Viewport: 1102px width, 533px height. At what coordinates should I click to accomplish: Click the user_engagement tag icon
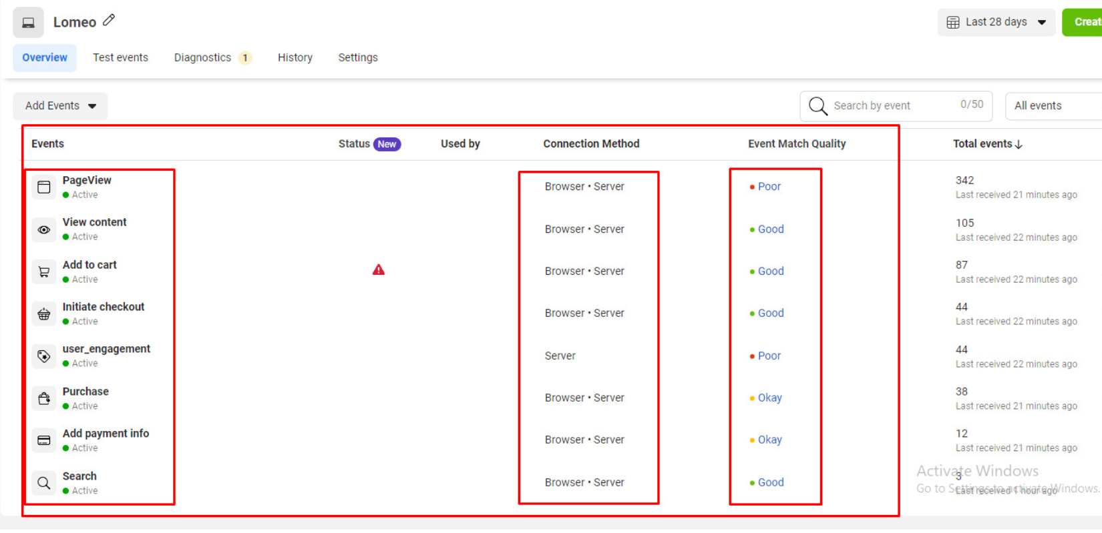pos(44,356)
